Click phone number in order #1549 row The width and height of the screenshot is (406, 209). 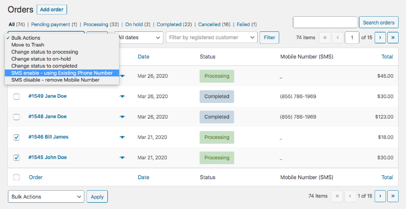coord(298,96)
